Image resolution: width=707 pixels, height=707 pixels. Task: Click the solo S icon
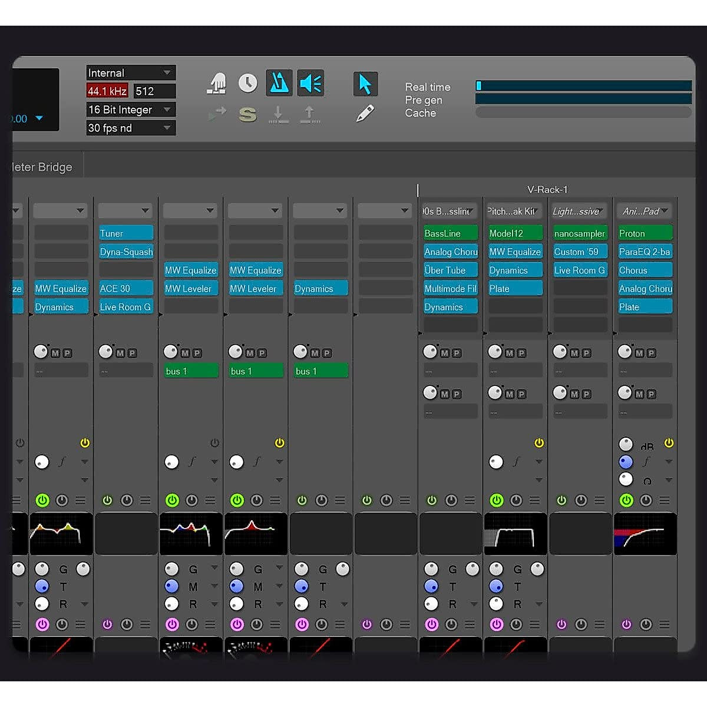coord(248,114)
